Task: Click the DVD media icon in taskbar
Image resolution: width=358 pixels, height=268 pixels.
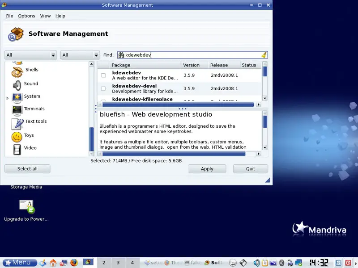Action: (233, 263)
